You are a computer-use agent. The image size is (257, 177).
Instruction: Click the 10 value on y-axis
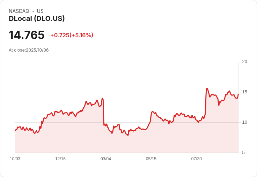[x=245, y=122]
